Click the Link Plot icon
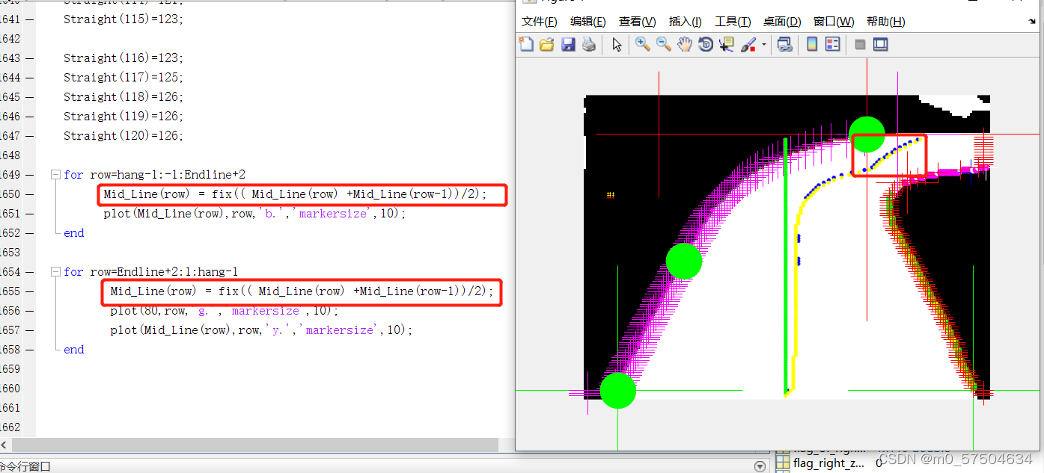This screenshot has height=473, width=1044. [x=785, y=45]
